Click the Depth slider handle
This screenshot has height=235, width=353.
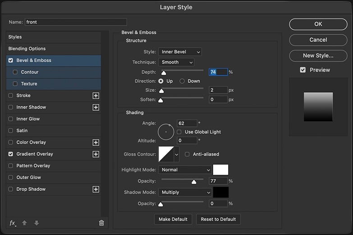164,73
